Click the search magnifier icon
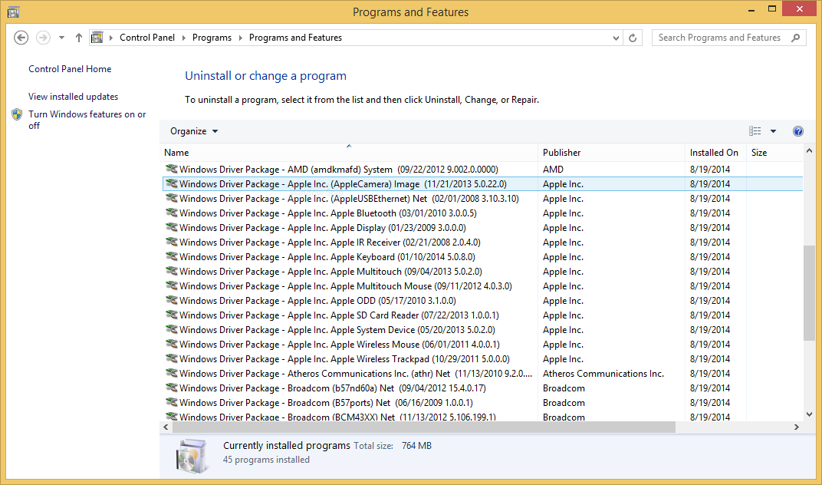 (x=796, y=38)
